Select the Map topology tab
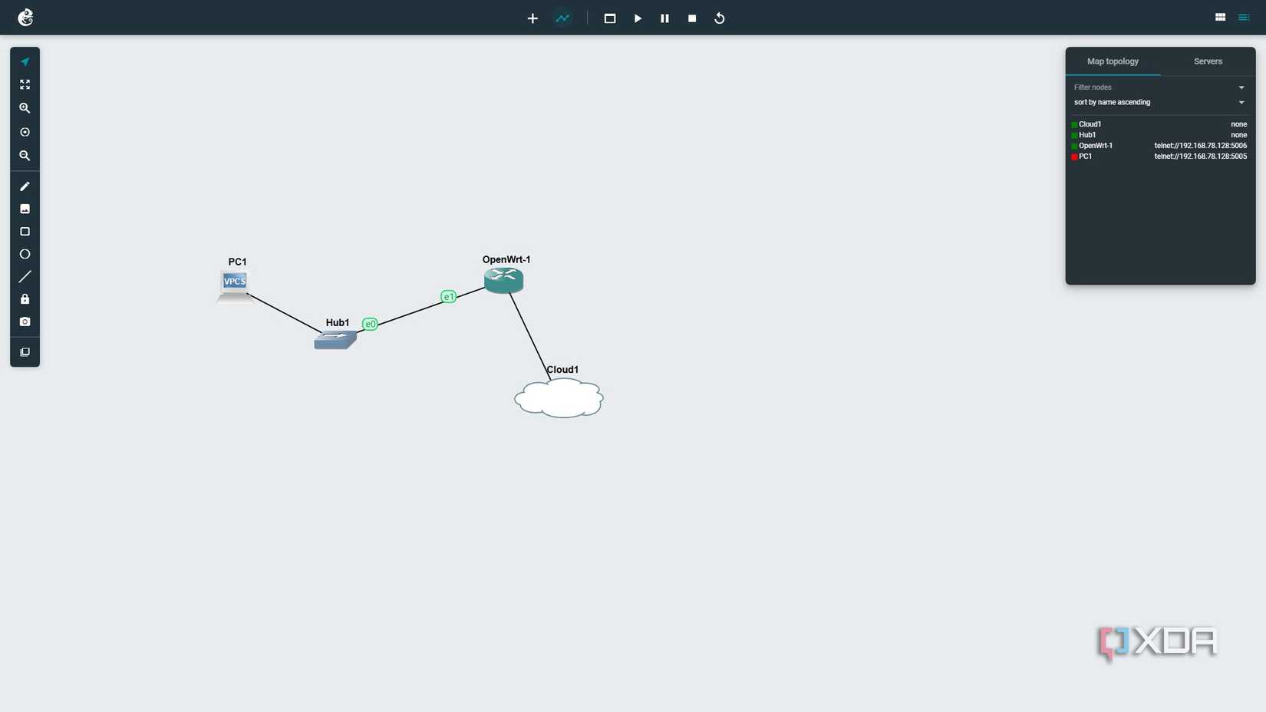The width and height of the screenshot is (1266, 712). tap(1113, 61)
